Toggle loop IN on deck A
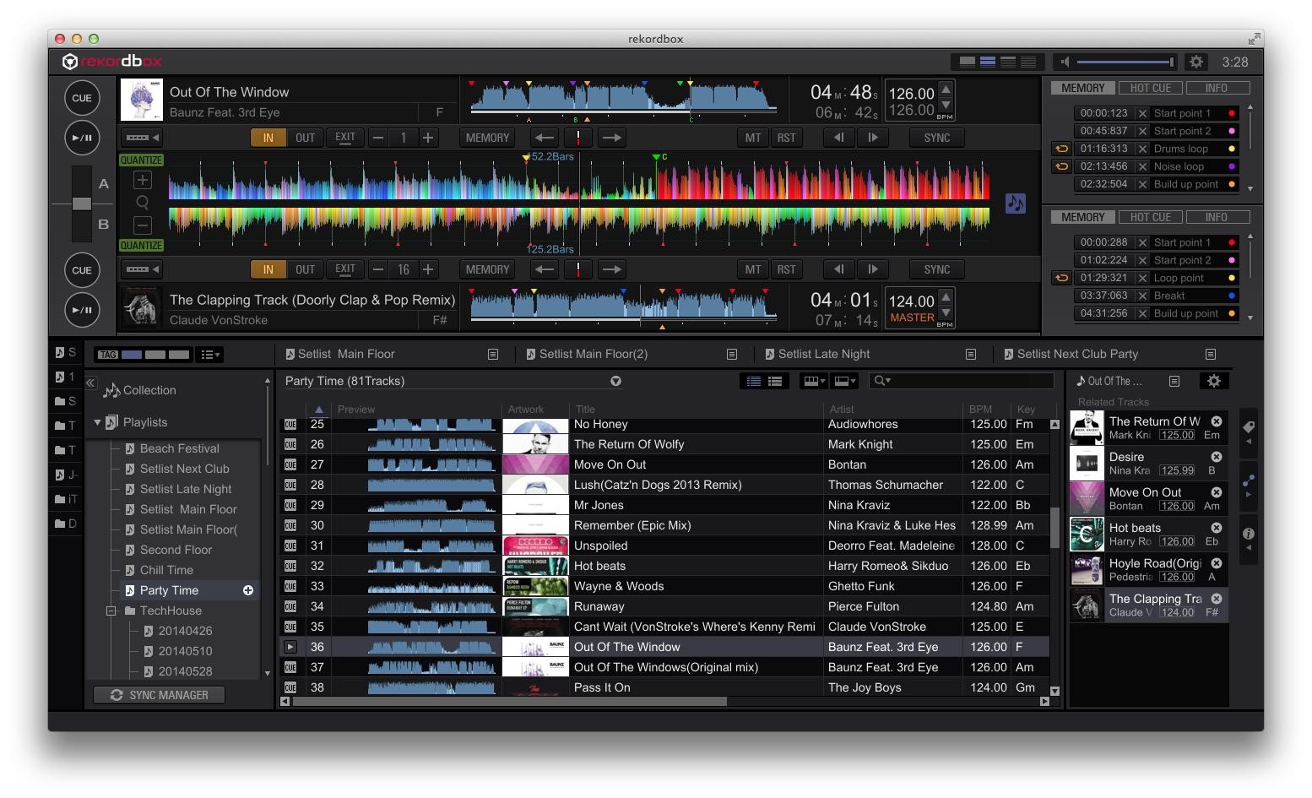 [x=268, y=138]
